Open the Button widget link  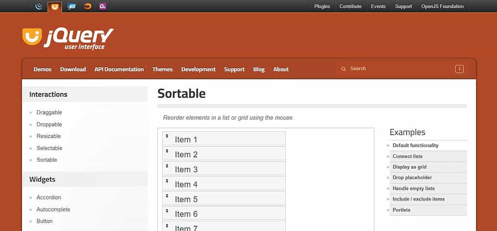[44, 221]
